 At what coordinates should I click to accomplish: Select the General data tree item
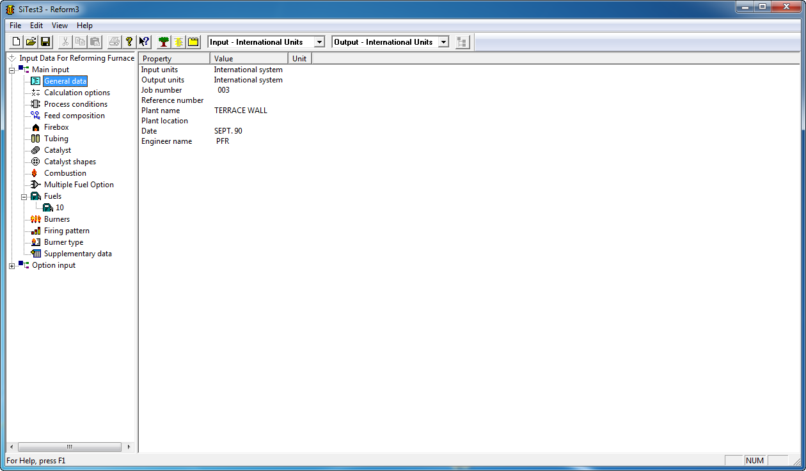65,81
